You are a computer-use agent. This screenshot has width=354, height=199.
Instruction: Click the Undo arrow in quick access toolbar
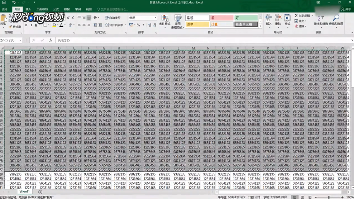click(14, 2)
